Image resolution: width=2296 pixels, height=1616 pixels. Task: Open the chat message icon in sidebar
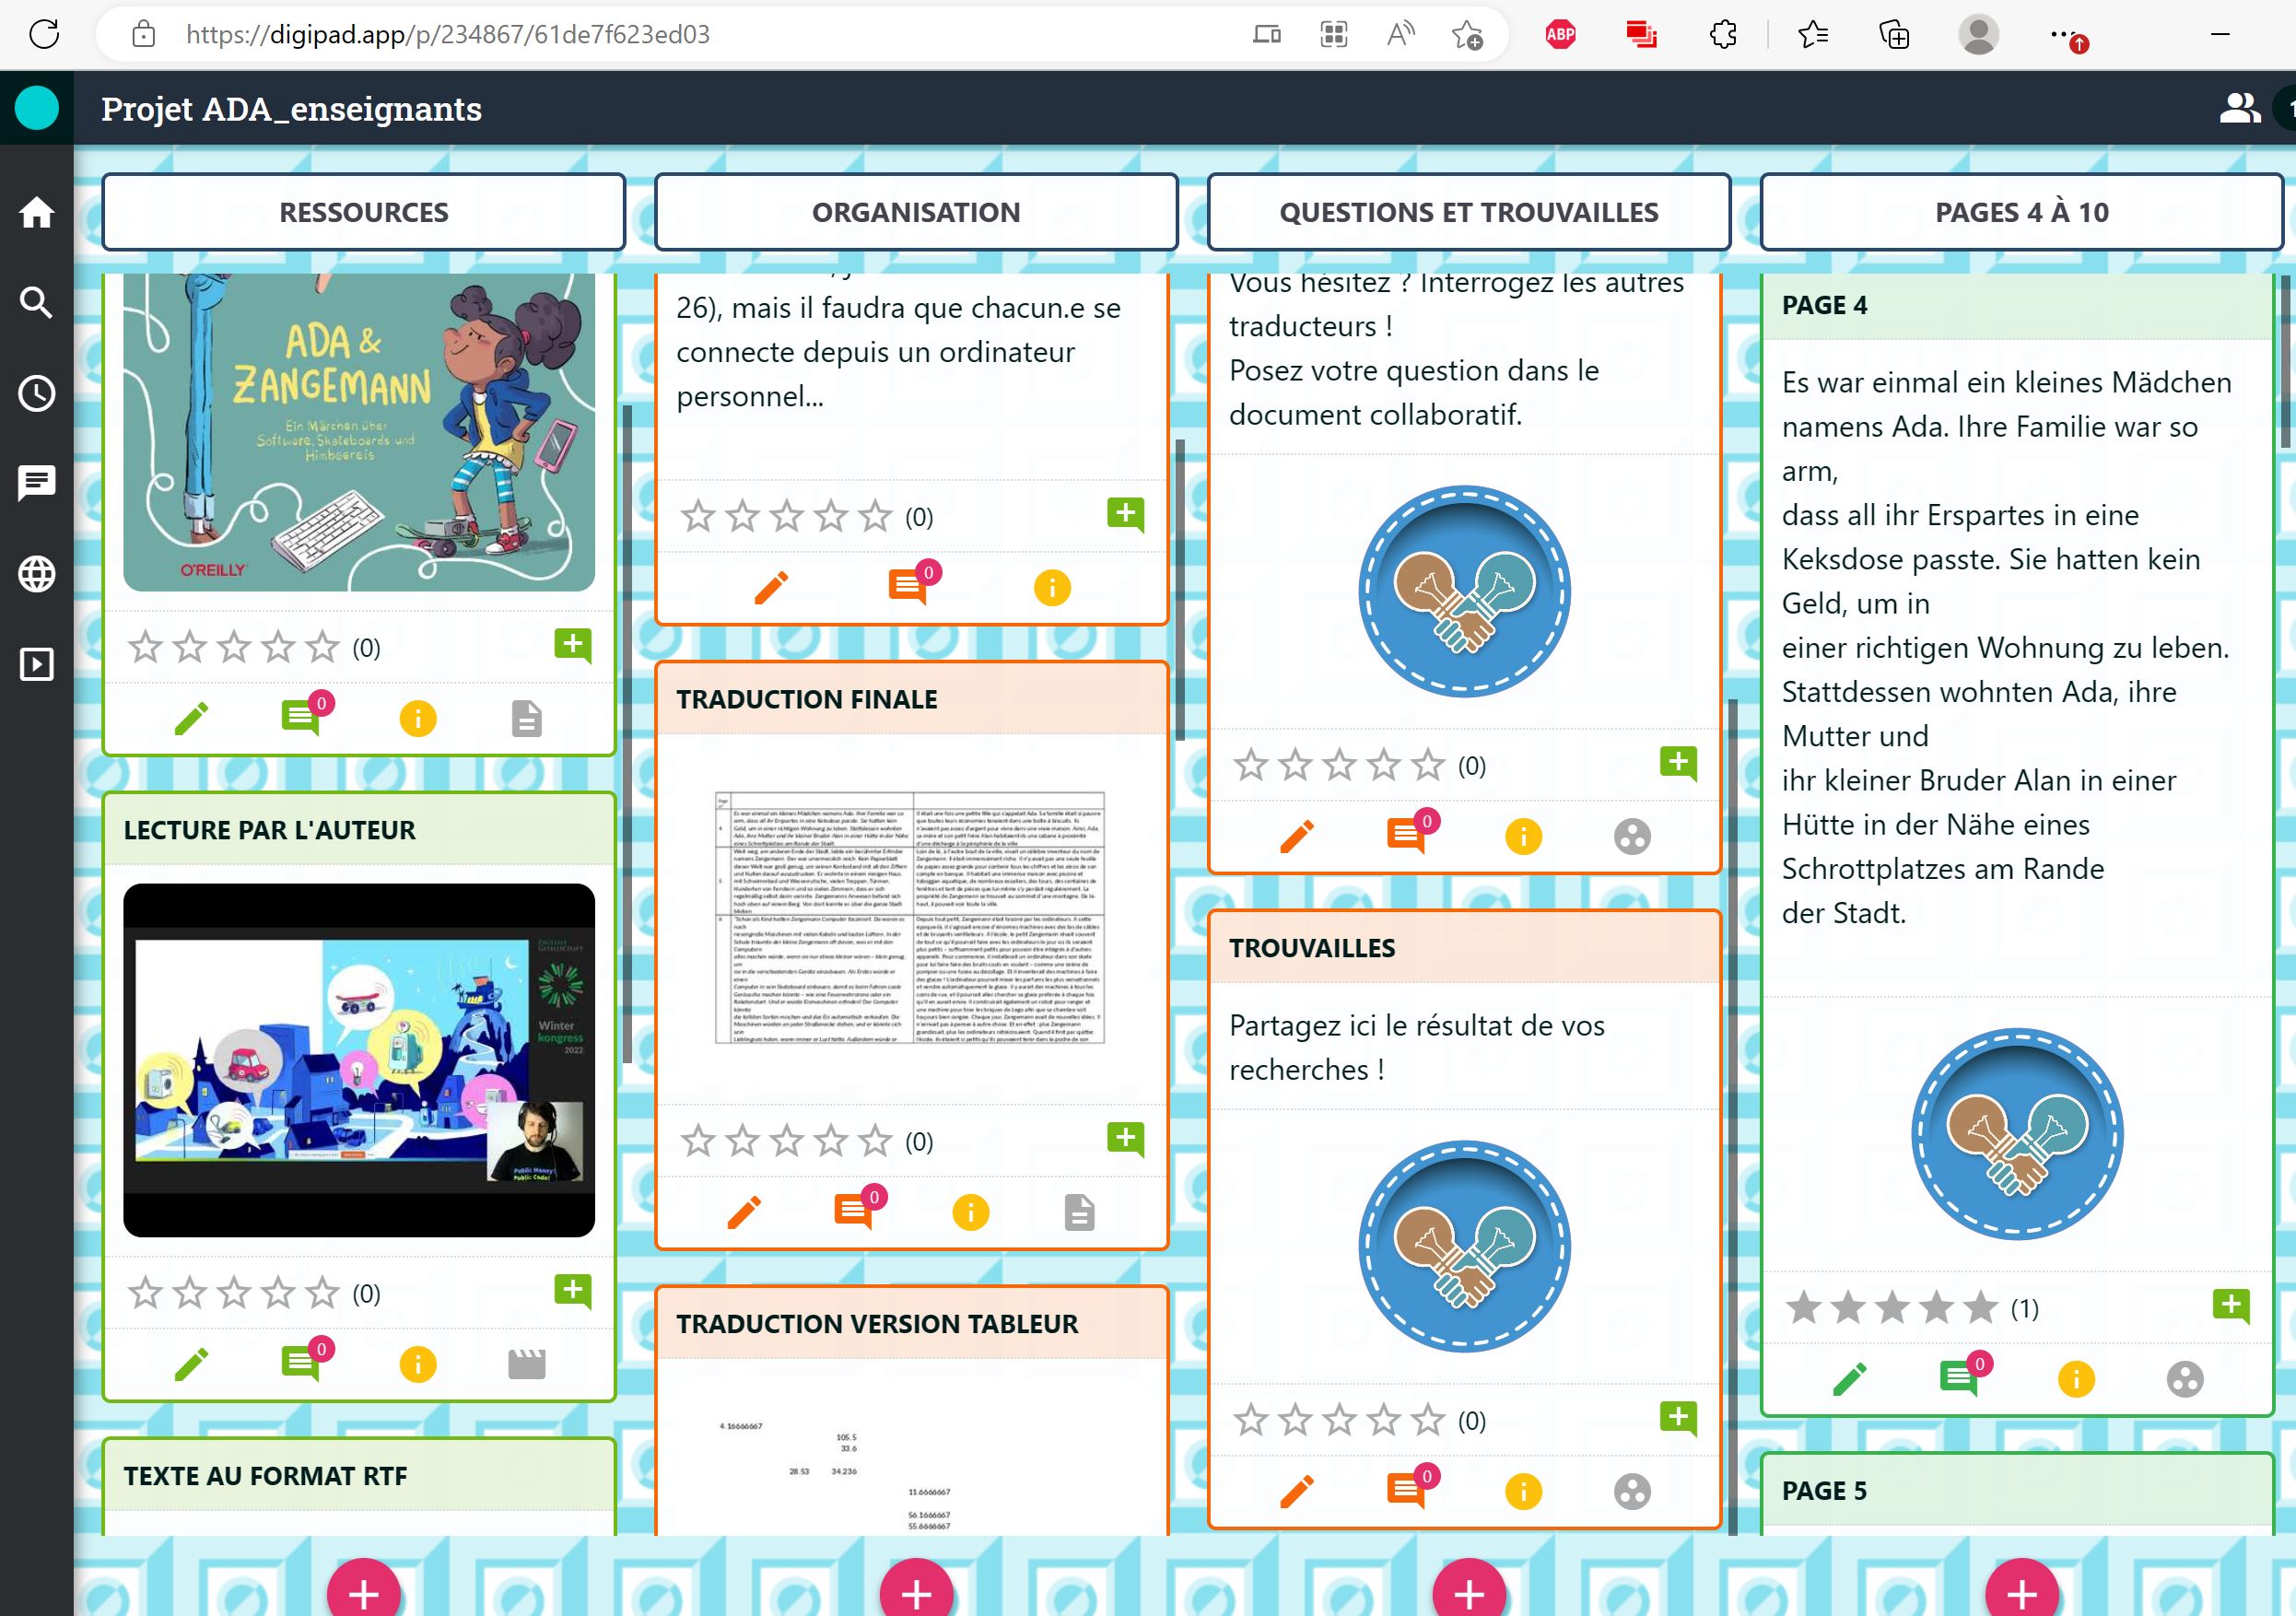click(x=37, y=483)
